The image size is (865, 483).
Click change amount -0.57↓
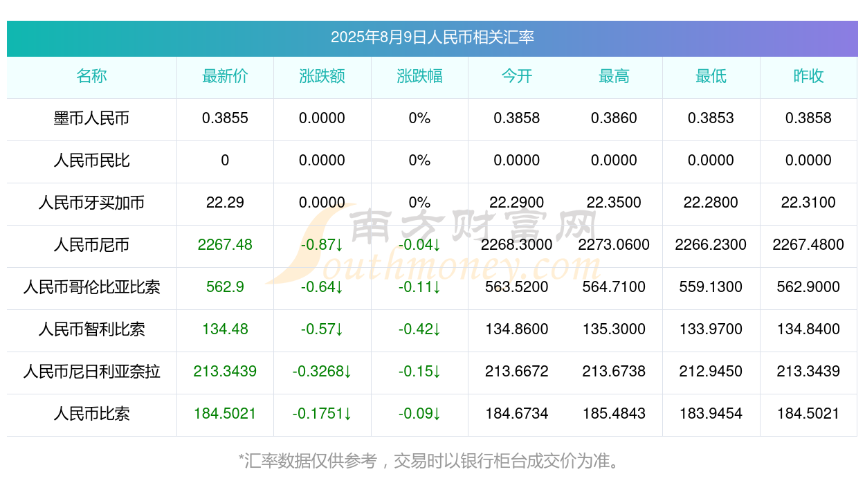click(x=322, y=329)
